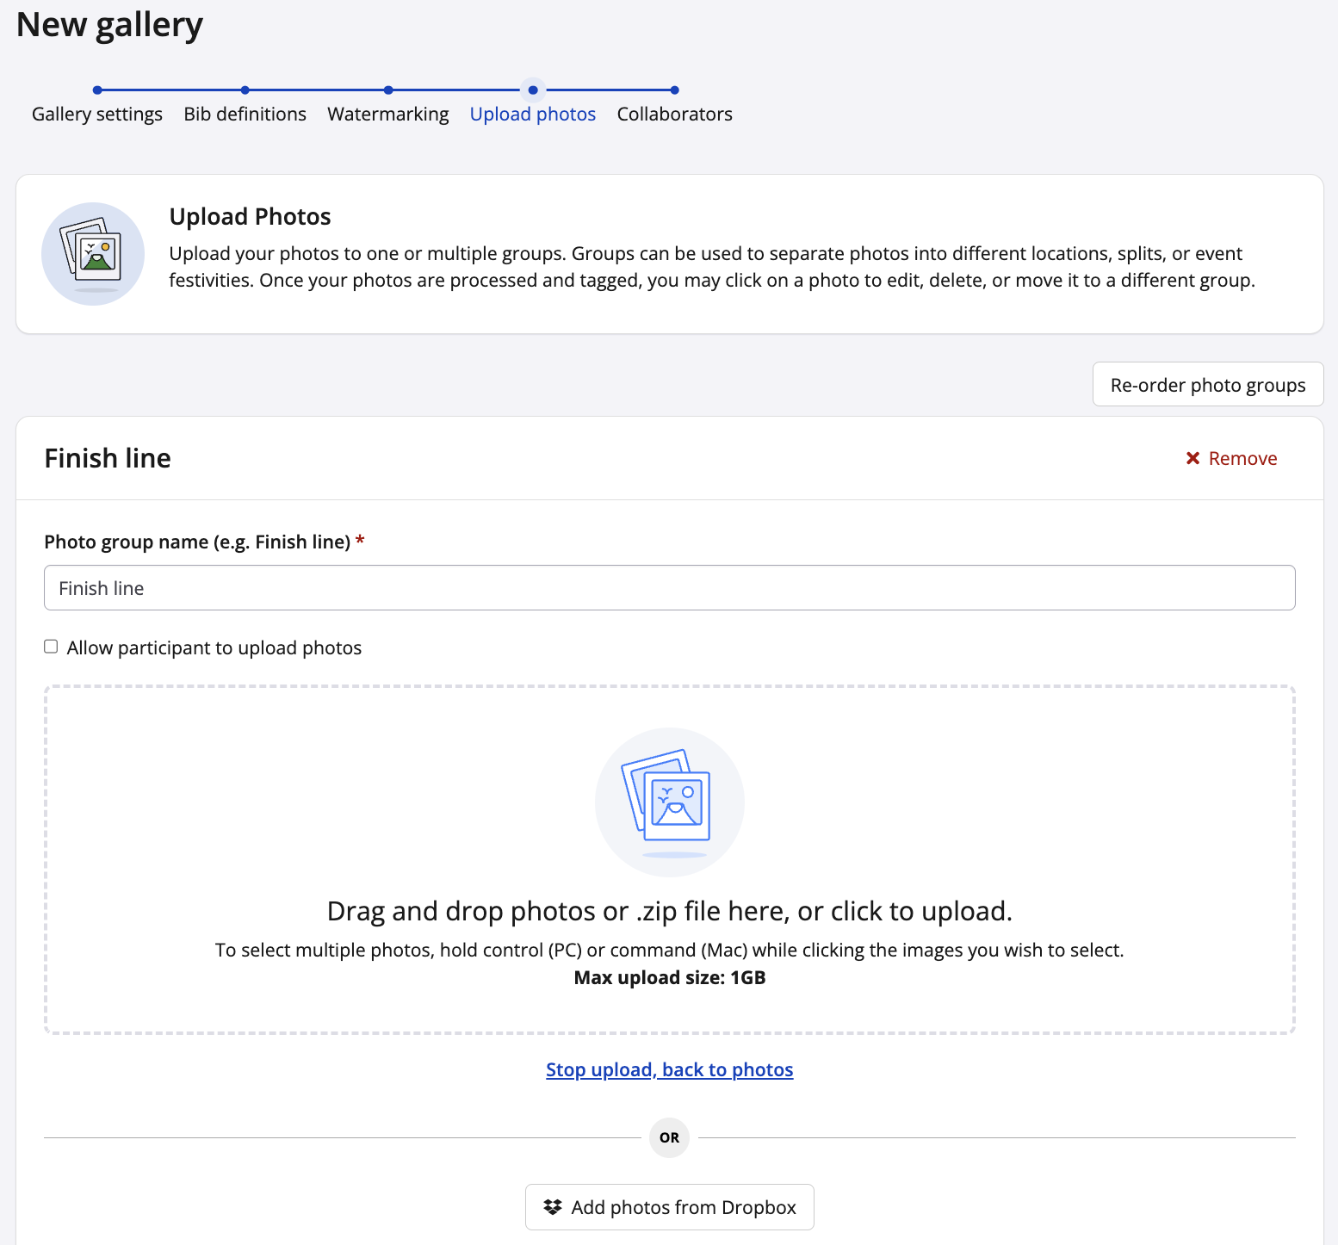Click the Collaborators step dot
The width and height of the screenshot is (1338, 1245).
[x=675, y=90]
